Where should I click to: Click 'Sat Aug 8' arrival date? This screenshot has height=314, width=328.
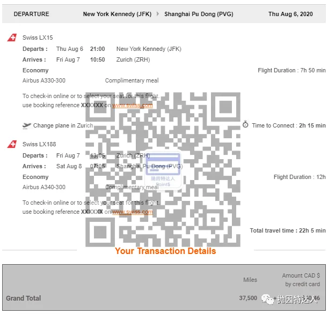pos(69,166)
